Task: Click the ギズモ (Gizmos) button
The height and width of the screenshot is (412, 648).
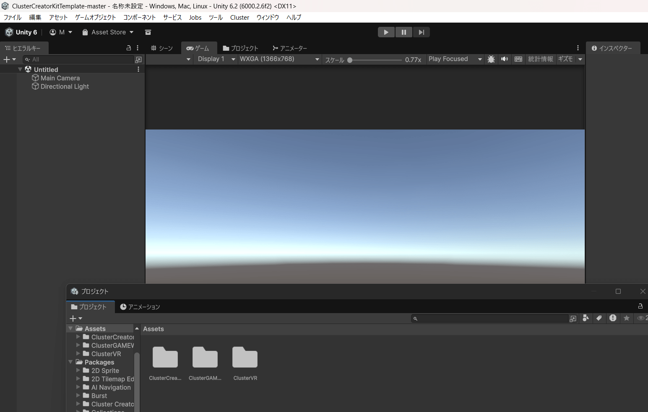Action: 565,59
